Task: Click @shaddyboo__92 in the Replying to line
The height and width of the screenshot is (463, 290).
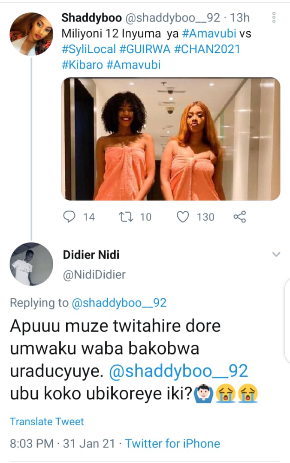Action: pyautogui.click(x=119, y=303)
